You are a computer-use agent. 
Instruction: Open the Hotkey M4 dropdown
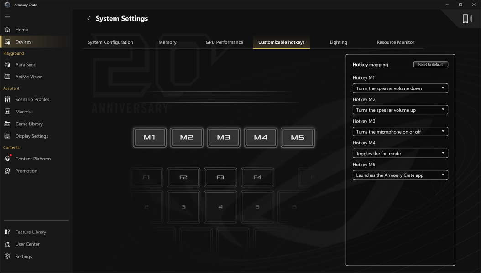[x=400, y=153]
